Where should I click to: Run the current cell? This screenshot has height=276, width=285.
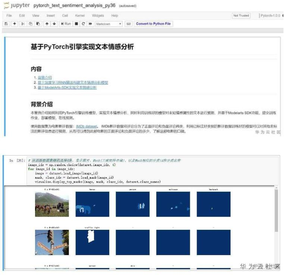pos(66,24)
